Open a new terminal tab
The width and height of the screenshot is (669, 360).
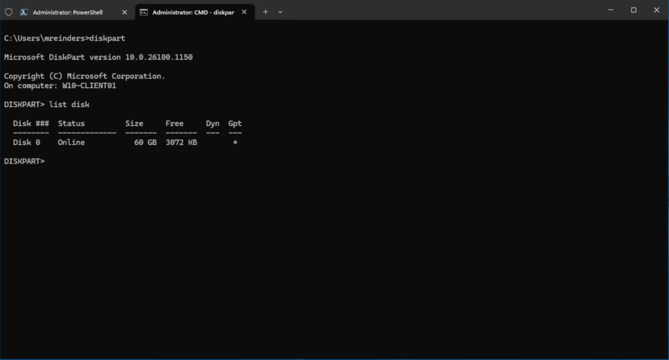click(x=265, y=12)
